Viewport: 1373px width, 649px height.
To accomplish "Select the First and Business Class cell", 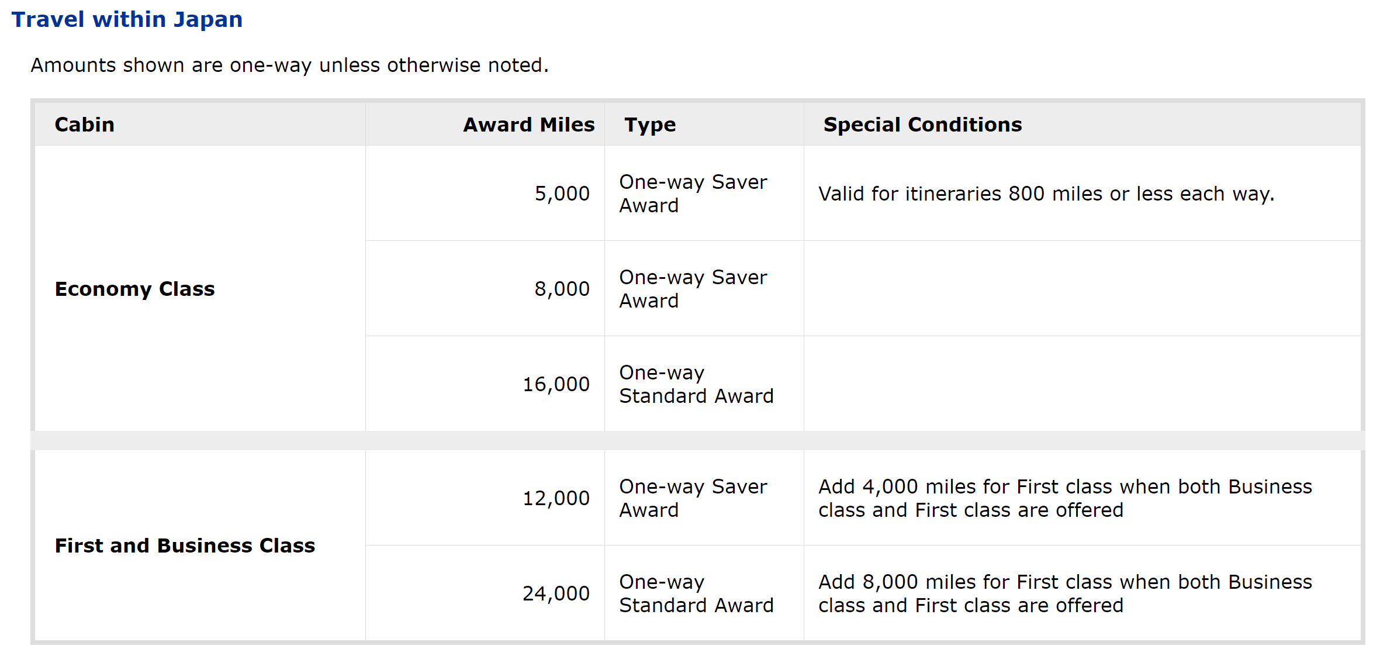I will (x=185, y=546).
